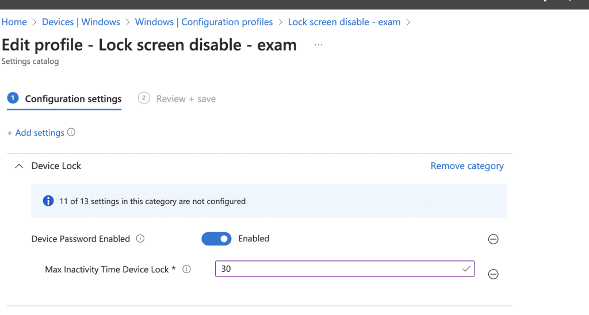Click + Add settings link
This screenshot has height=315, width=589.
36,133
